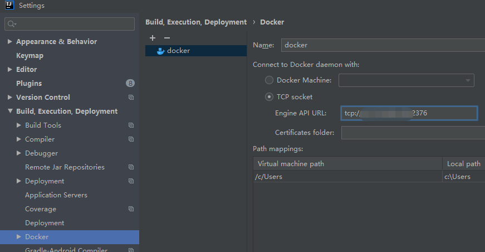Click the Compiler label
485x252 pixels.
click(40, 139)
